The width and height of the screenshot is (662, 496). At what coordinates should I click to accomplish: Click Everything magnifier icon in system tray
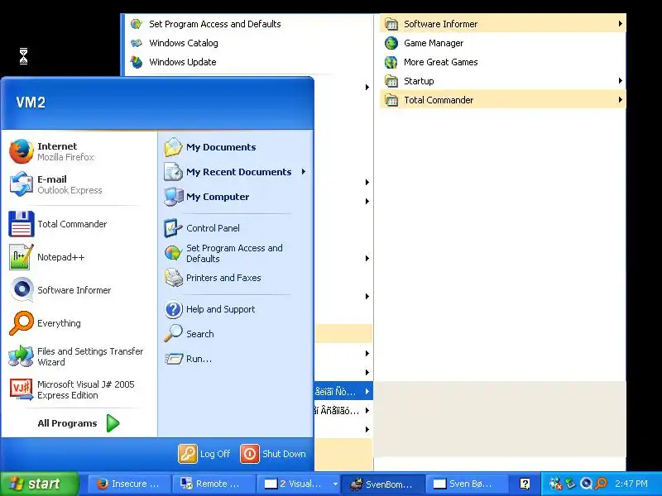point(601,483)
